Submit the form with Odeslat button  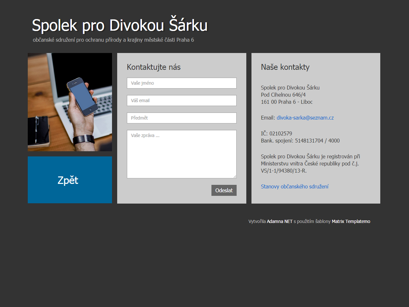[224, 190]
